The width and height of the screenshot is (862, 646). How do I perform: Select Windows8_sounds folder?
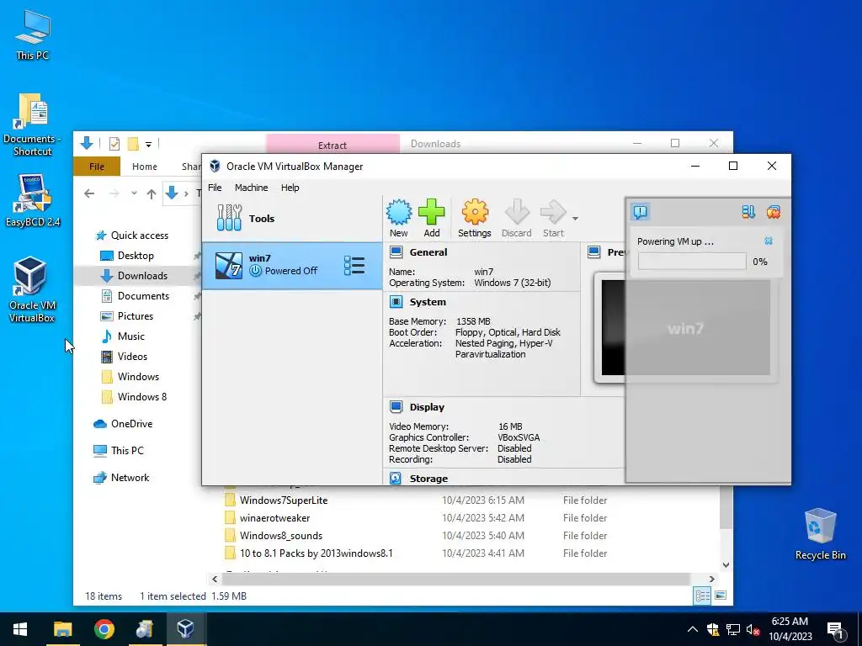point(281,536)
